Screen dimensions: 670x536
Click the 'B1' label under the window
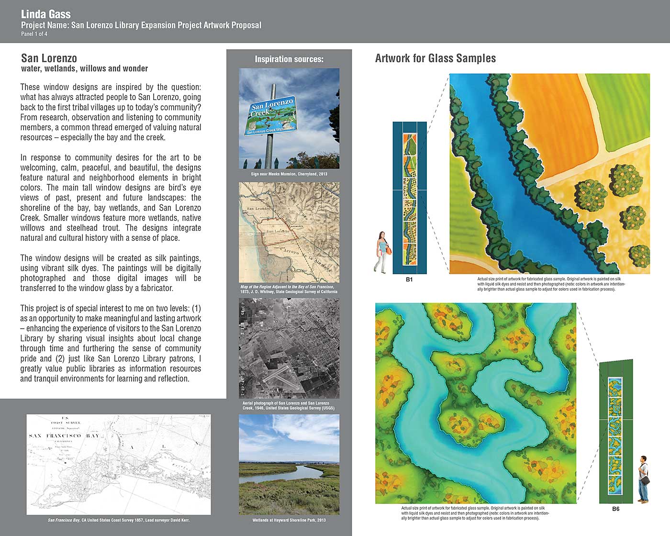pyautogui.click(x=409, y=279)
